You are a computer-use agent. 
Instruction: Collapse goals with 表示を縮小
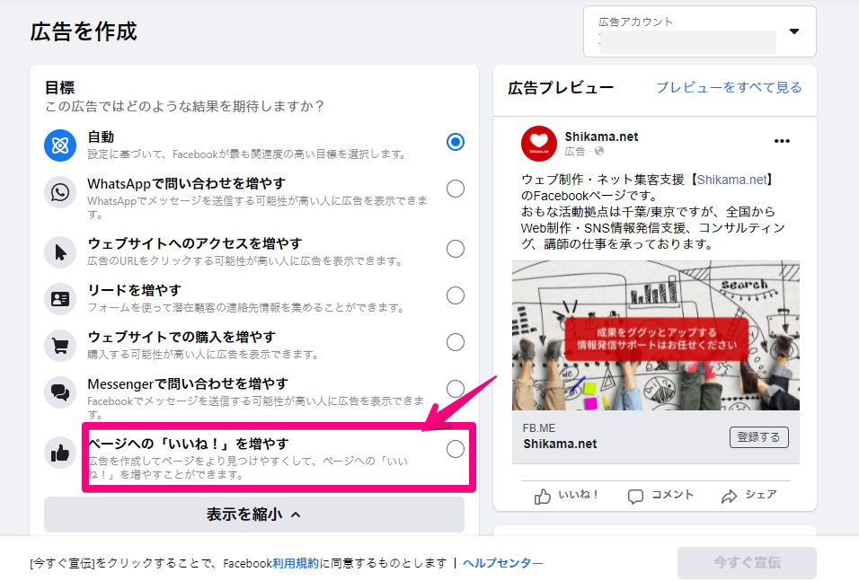pos(254,515)
